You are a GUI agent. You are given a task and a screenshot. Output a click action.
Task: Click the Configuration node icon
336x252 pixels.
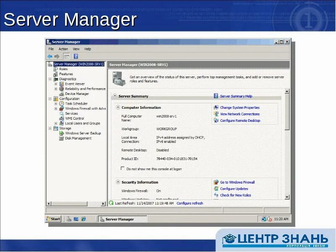[56, 99]
